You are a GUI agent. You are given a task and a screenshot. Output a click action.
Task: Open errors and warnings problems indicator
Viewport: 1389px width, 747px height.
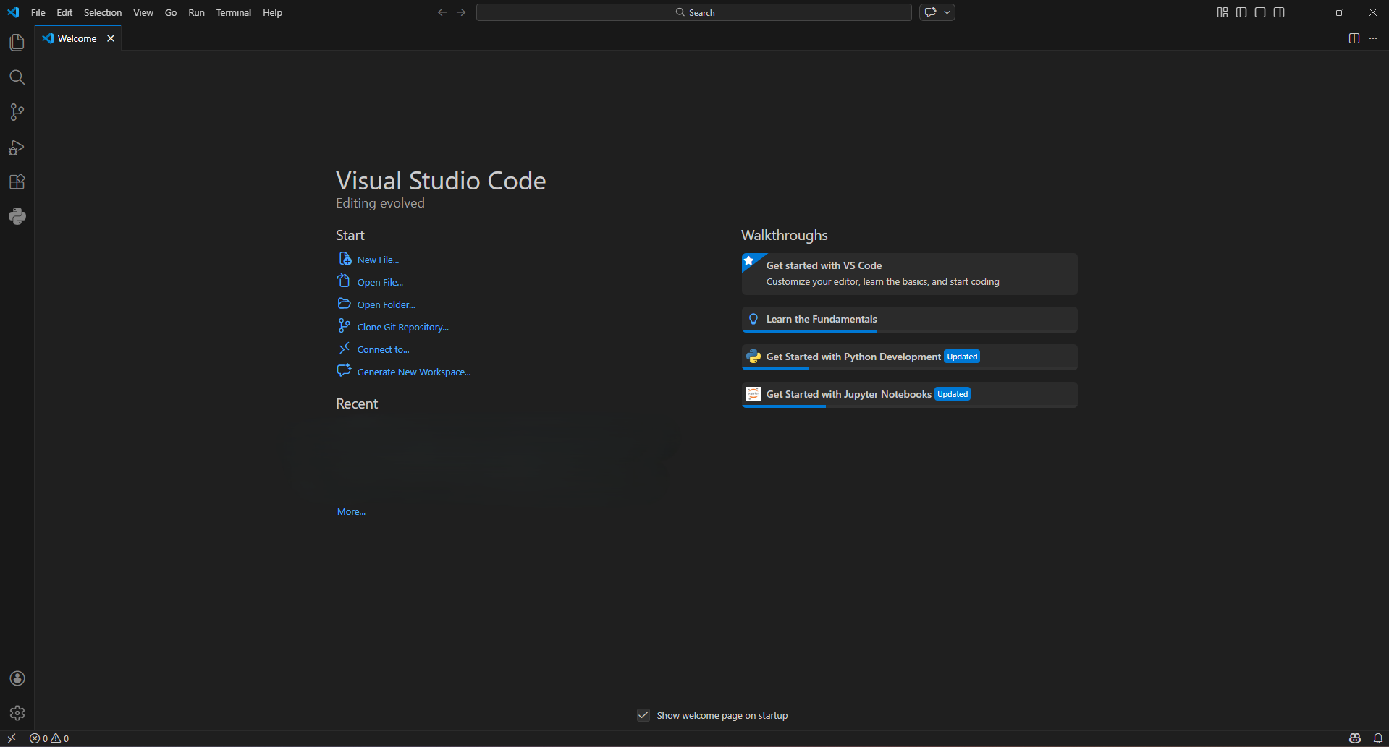click(x=49, y=738)
